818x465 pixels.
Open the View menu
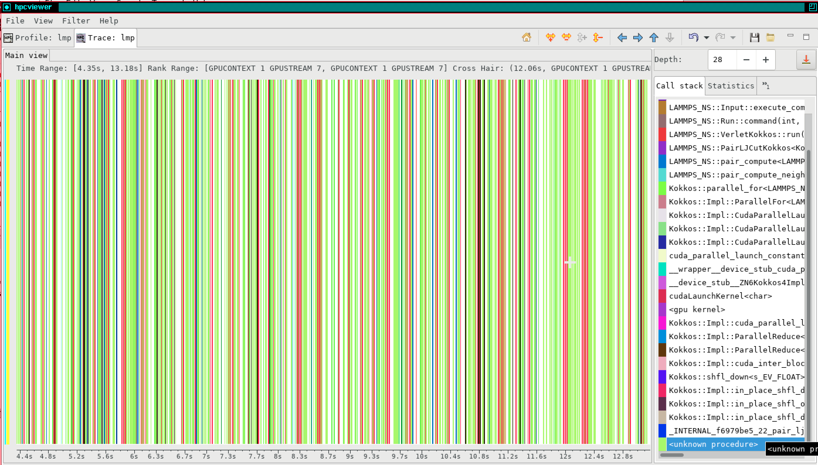(43, 20)
